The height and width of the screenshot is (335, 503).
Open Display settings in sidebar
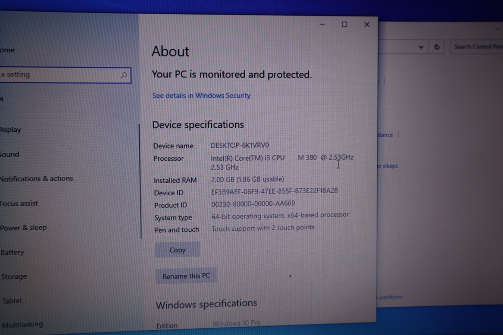[10, 130]
